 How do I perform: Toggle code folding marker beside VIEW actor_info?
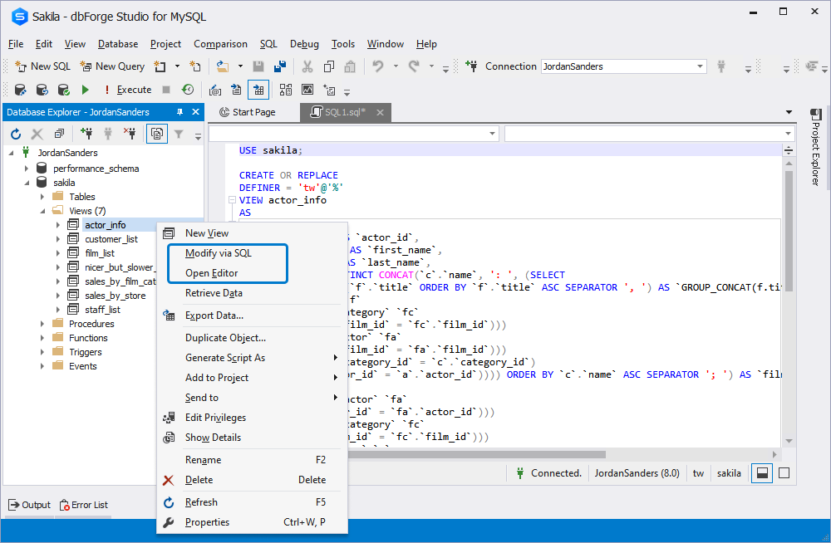pos(232,200)
